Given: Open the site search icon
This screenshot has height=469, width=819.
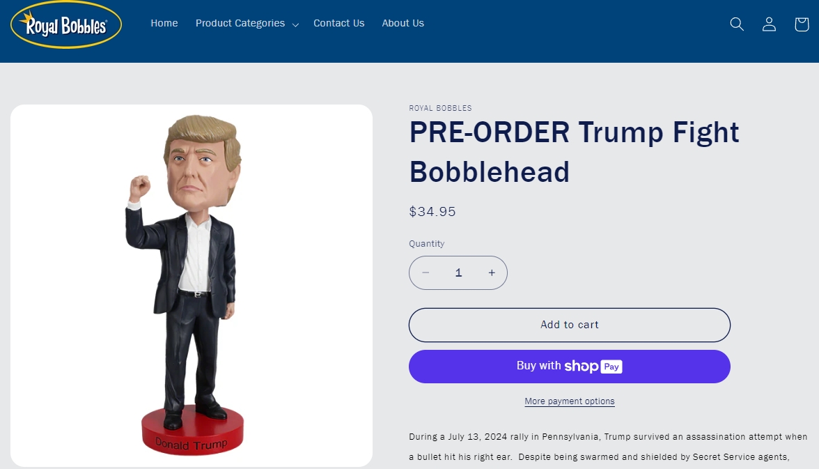Looking at the screenshot, I should pyautogui.click(x=737, y=24).
